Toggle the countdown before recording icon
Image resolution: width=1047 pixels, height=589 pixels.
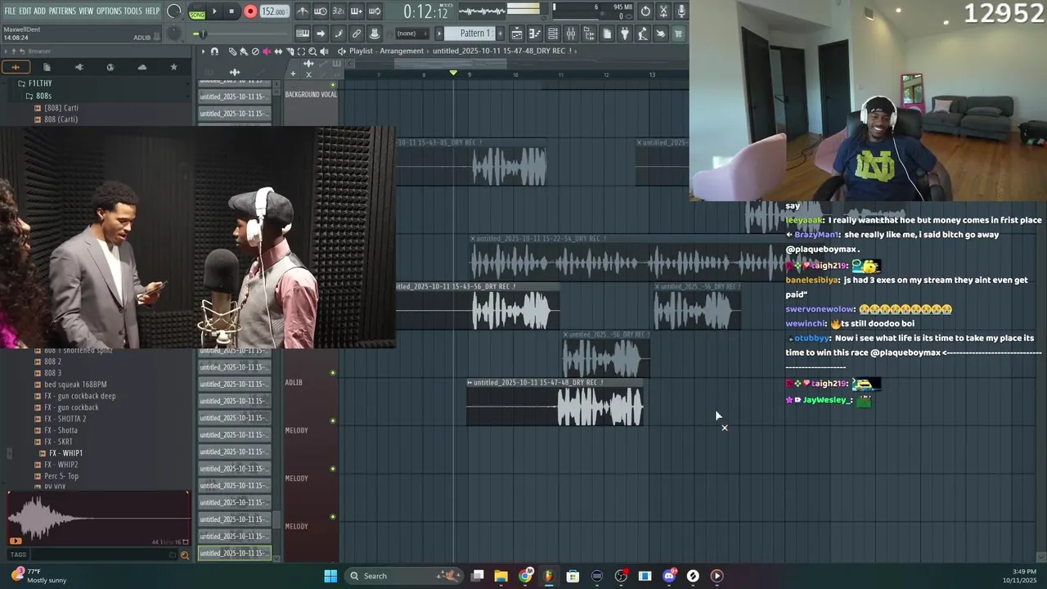click(x=339, y=11)
